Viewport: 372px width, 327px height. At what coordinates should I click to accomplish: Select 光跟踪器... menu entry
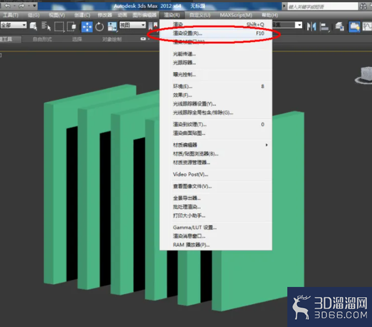tap(216, 63)
